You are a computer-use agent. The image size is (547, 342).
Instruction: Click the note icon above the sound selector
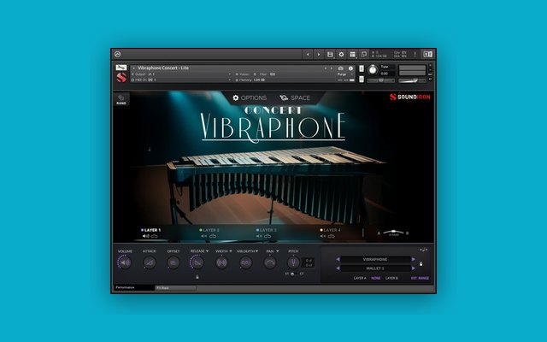(424, 250)
